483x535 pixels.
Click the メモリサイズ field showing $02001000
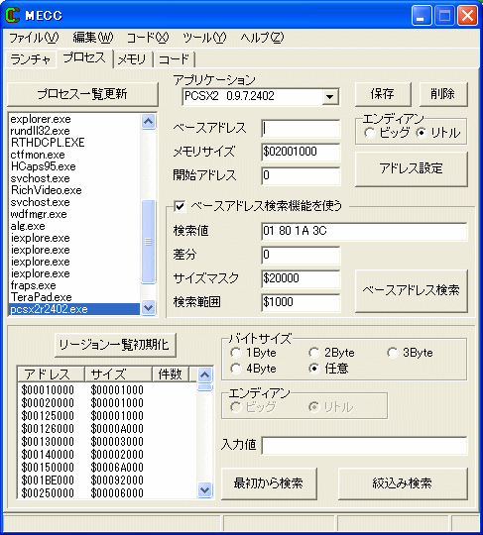301,152
